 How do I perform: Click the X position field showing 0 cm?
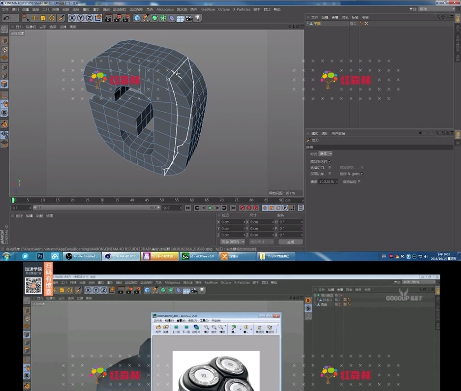click(x=233, y=222)
